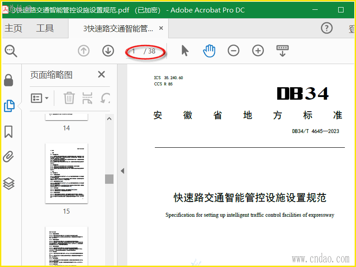Show security settings via the lock icon
356x267 pixels.
(8, 80)
